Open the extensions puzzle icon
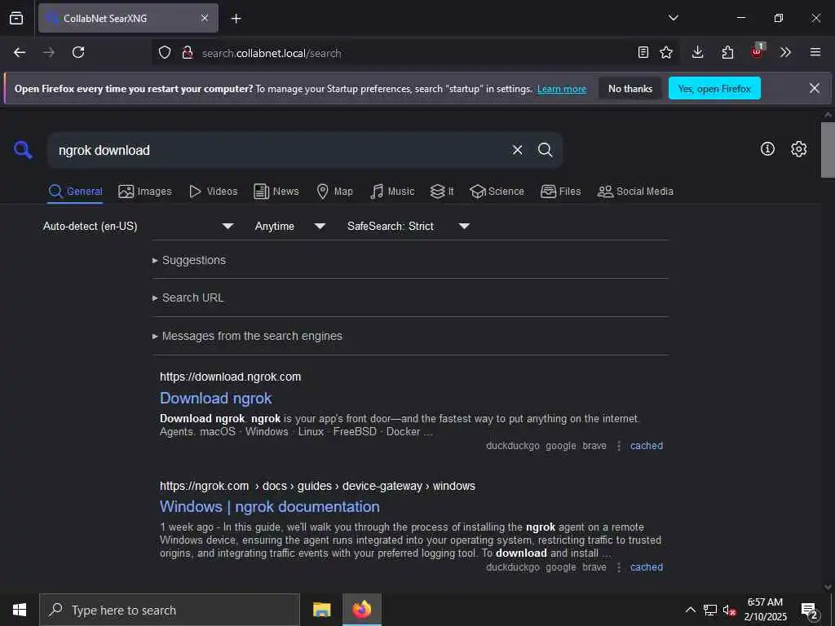Viewport: 835px width, 626px height. (x=727, y=52)
